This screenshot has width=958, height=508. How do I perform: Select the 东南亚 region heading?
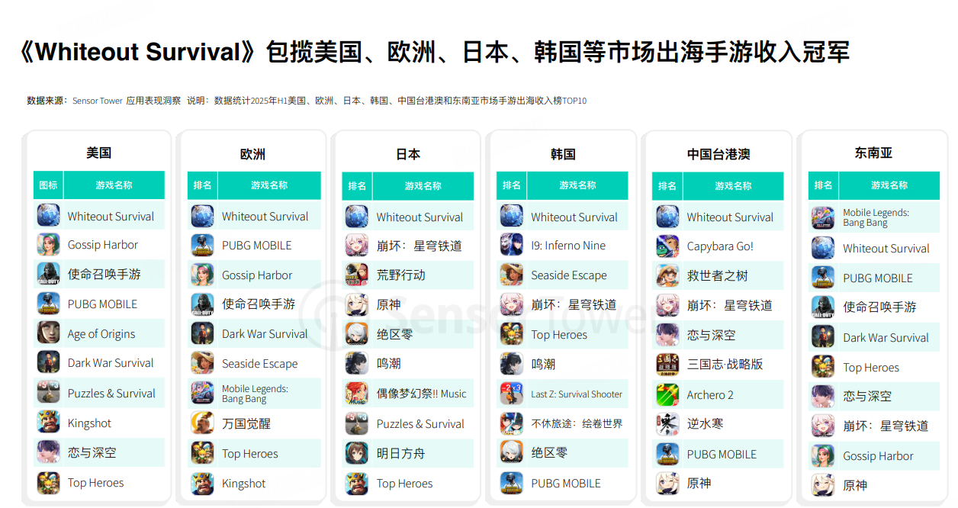tap(873, 153)
